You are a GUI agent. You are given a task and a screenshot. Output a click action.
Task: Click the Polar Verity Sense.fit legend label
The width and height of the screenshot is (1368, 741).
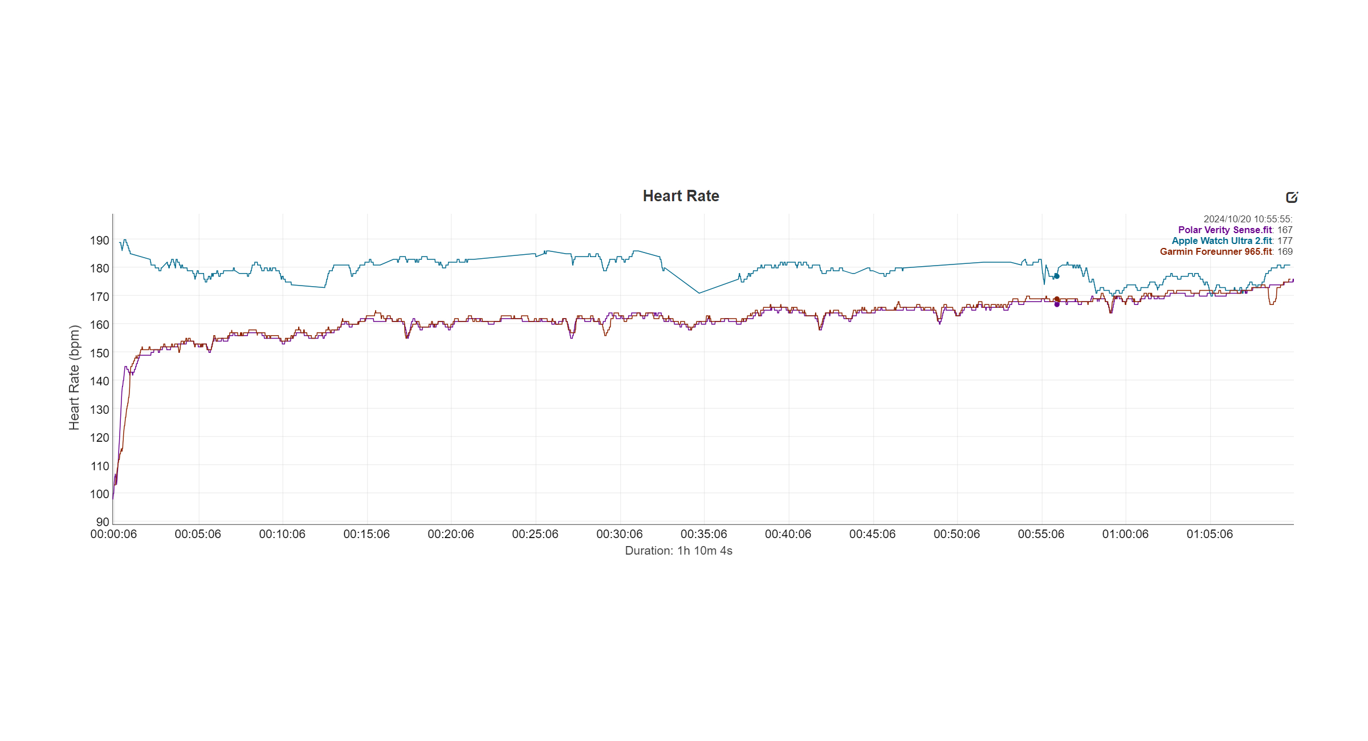pyautogui.click(x=1225, y=230)
